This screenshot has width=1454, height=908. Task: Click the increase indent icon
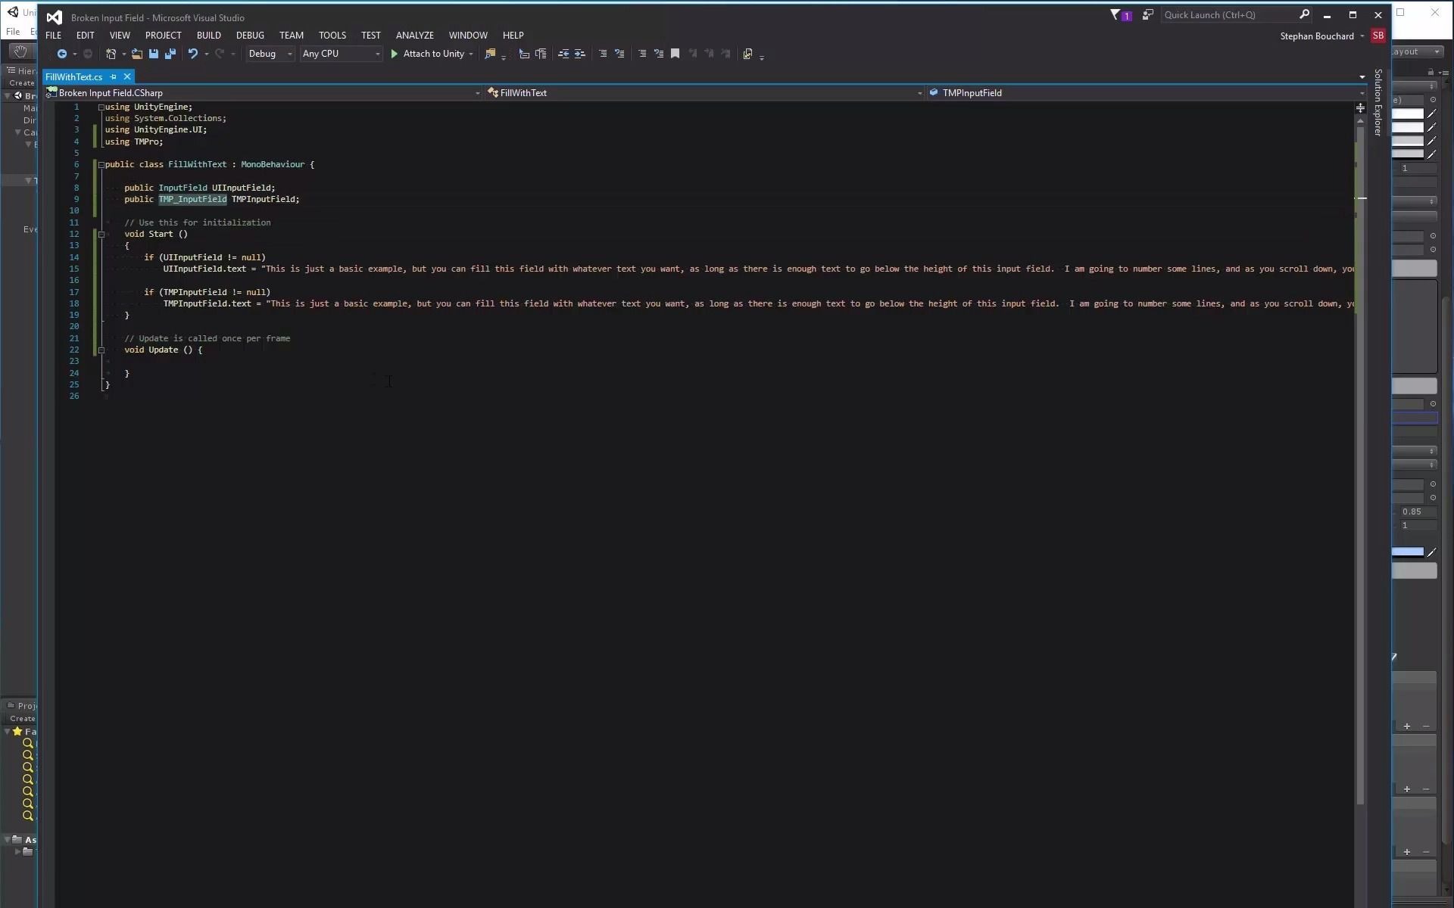point(579,53)
